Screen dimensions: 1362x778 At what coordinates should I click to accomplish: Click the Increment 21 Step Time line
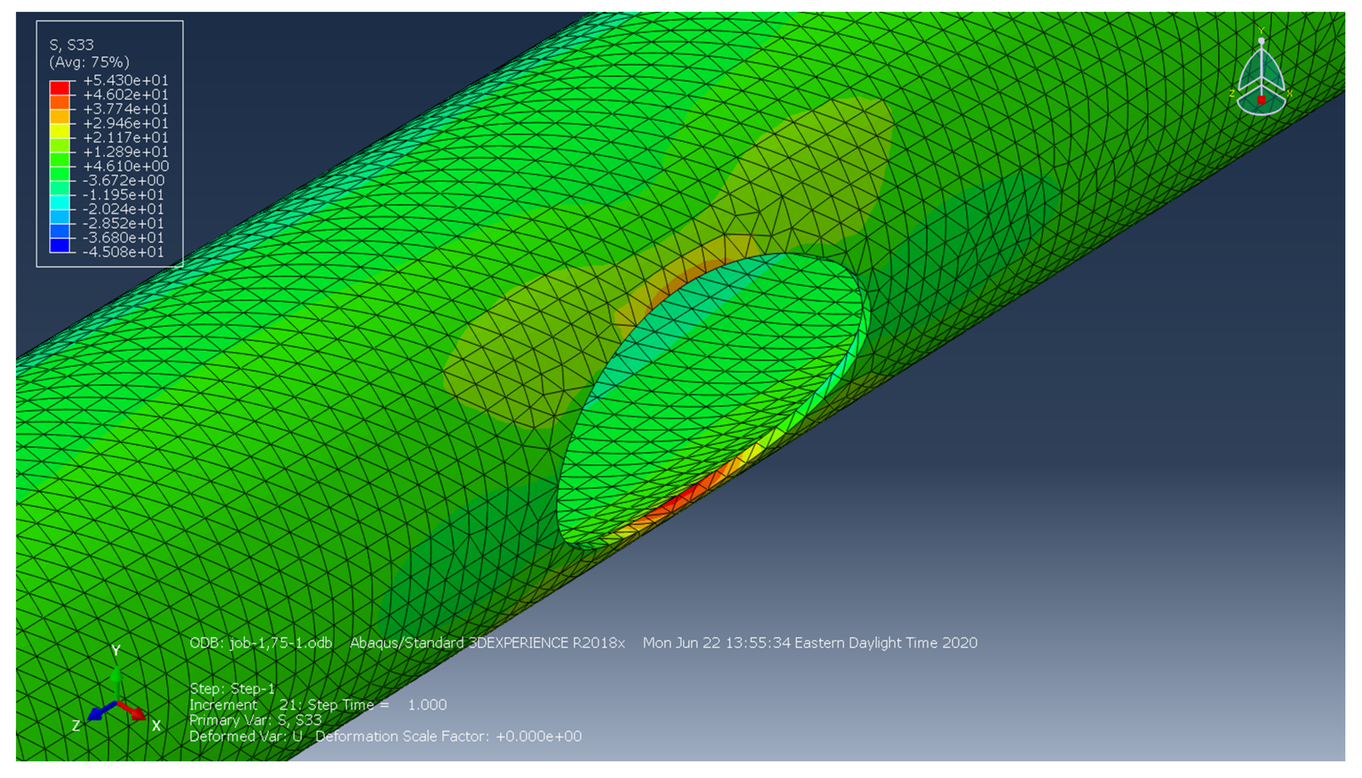(318, 705)
